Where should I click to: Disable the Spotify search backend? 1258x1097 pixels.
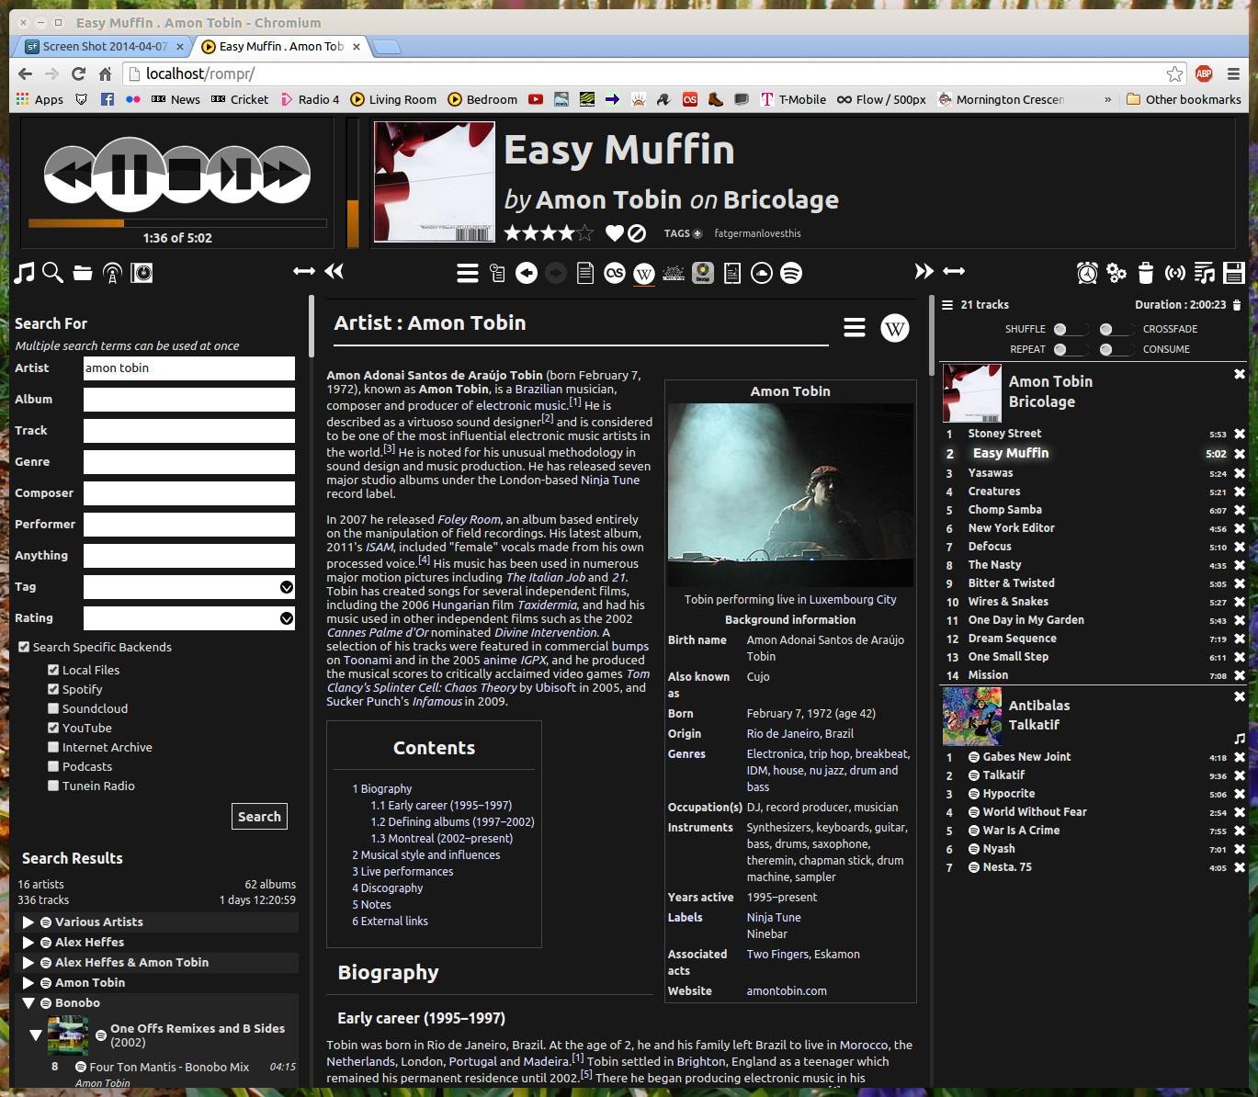[53, 689]
